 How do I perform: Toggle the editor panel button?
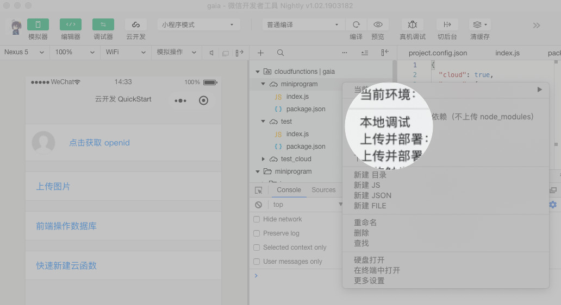(71, 24)
